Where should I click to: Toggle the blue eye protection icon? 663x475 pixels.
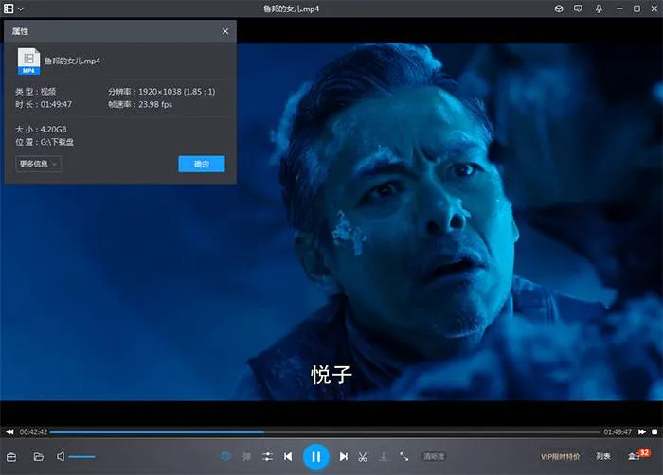point(225,456)
